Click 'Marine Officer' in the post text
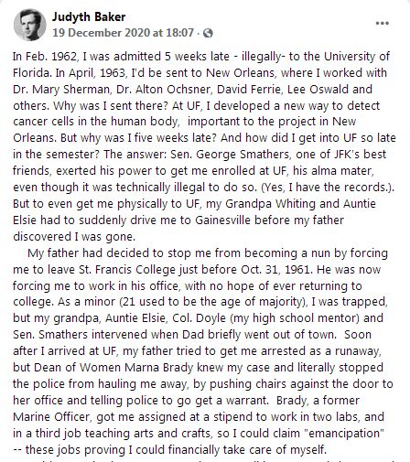 (51, 416)
